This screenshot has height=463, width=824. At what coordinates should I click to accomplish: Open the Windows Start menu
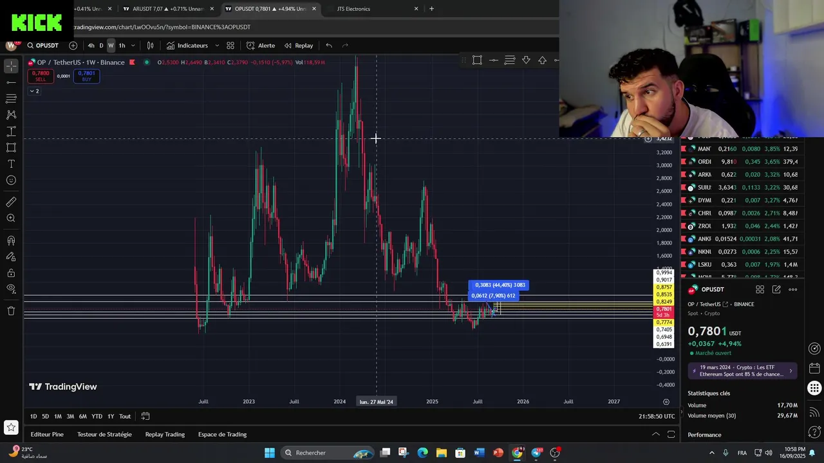270,453
